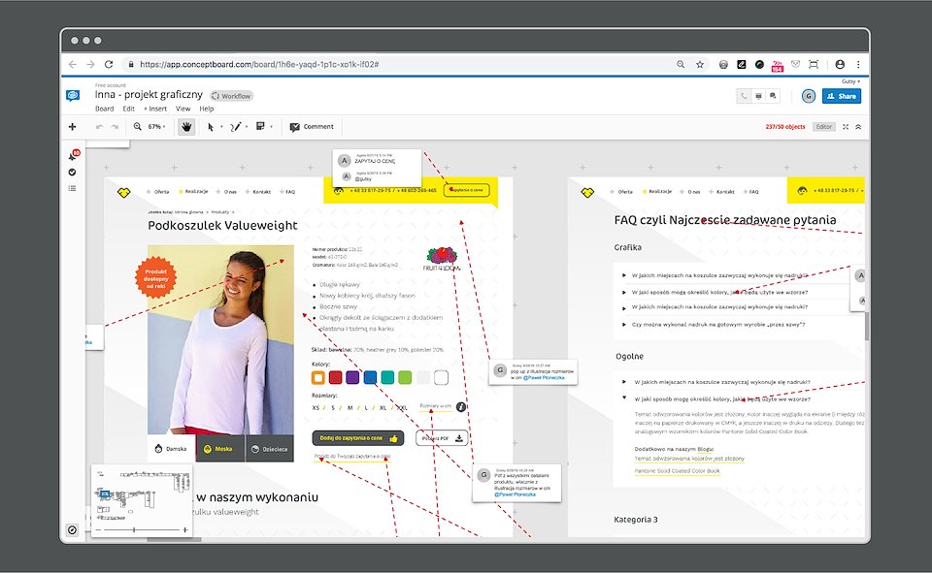
Task: Go back in browser
Action: 73,64
